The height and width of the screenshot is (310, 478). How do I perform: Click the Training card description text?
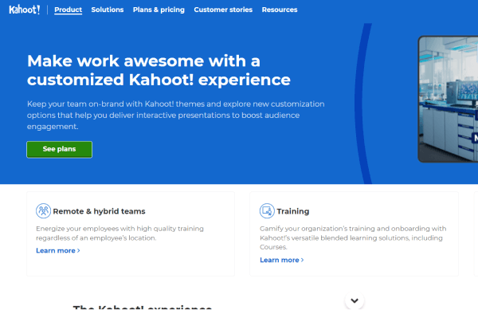(353, 237)
